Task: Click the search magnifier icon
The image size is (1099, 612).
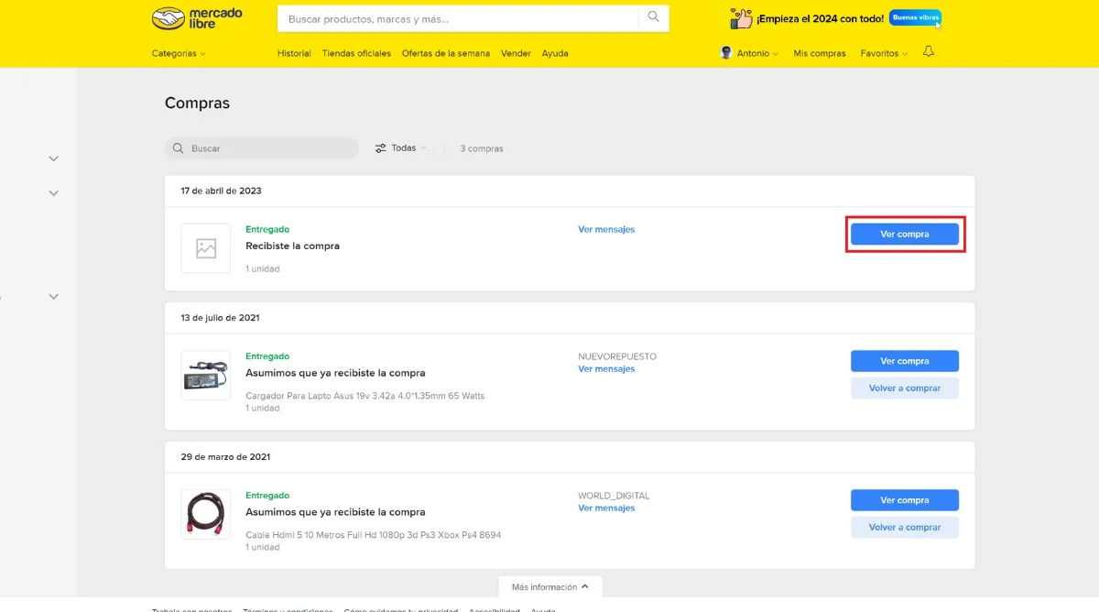Action: pyautogui.click(x=652, y=17)
